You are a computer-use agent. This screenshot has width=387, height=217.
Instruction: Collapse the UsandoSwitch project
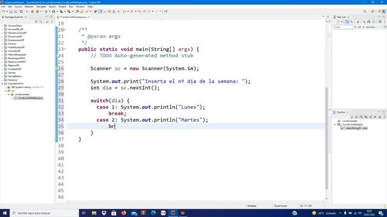tap(2, 84)
